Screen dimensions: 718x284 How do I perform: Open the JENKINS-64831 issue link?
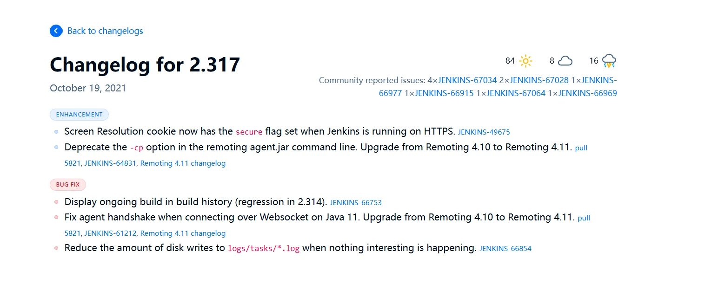point(110,163)
